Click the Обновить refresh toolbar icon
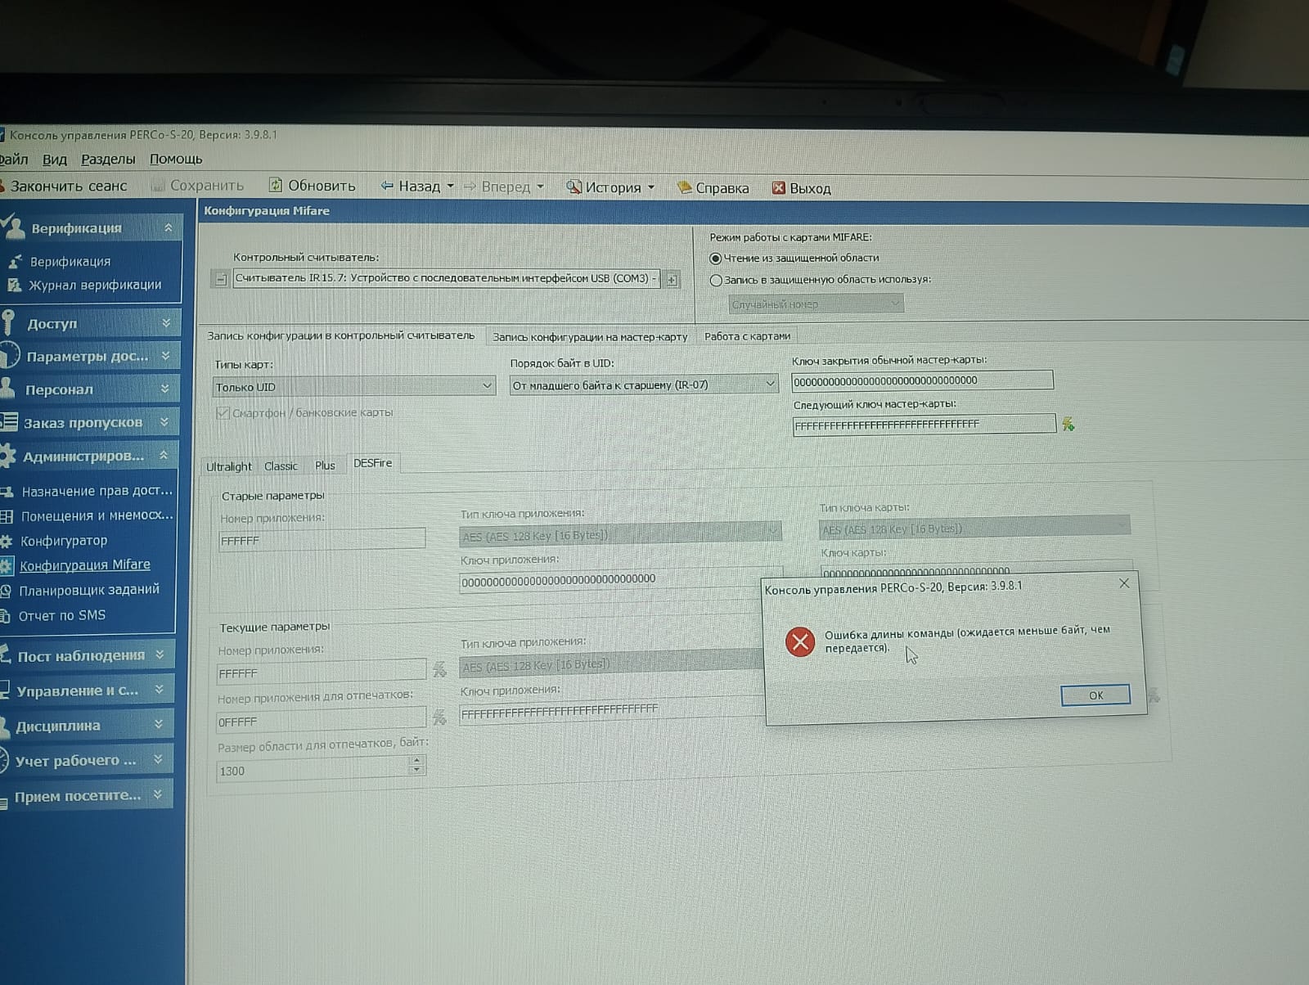 coord(277,186)
